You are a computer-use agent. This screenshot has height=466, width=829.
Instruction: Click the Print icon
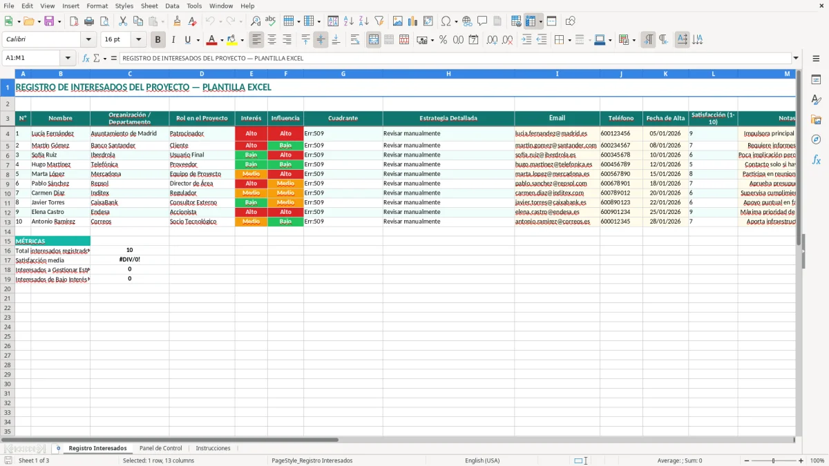(89, 21)
